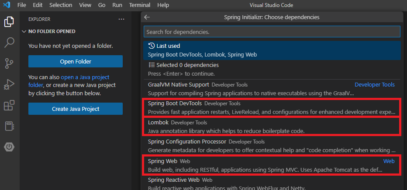The width and height of the screenshot is (407, 190).
Task: Choose the Spring Web dependency
Action: pos(272,165)
